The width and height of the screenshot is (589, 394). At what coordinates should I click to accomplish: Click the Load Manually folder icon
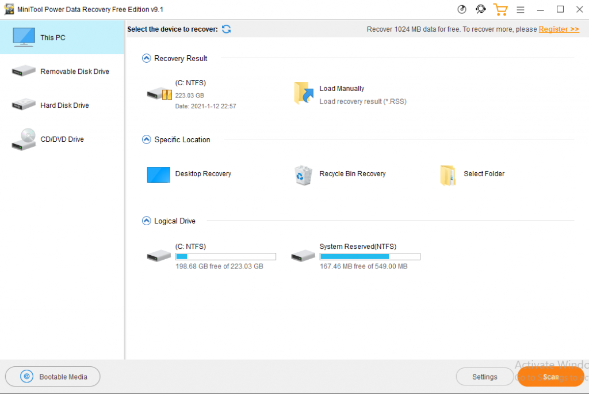pos(304,93)
